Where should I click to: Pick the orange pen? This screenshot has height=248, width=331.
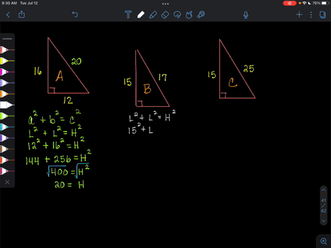[x=7, y=94]
